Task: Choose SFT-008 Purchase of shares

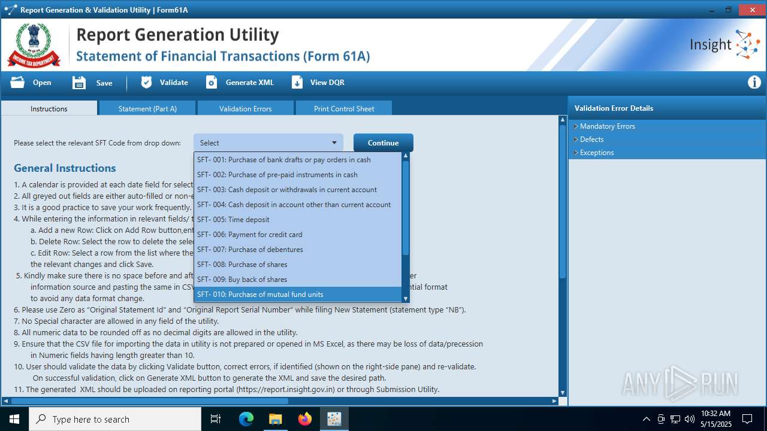Action: [x=298, y=265]
